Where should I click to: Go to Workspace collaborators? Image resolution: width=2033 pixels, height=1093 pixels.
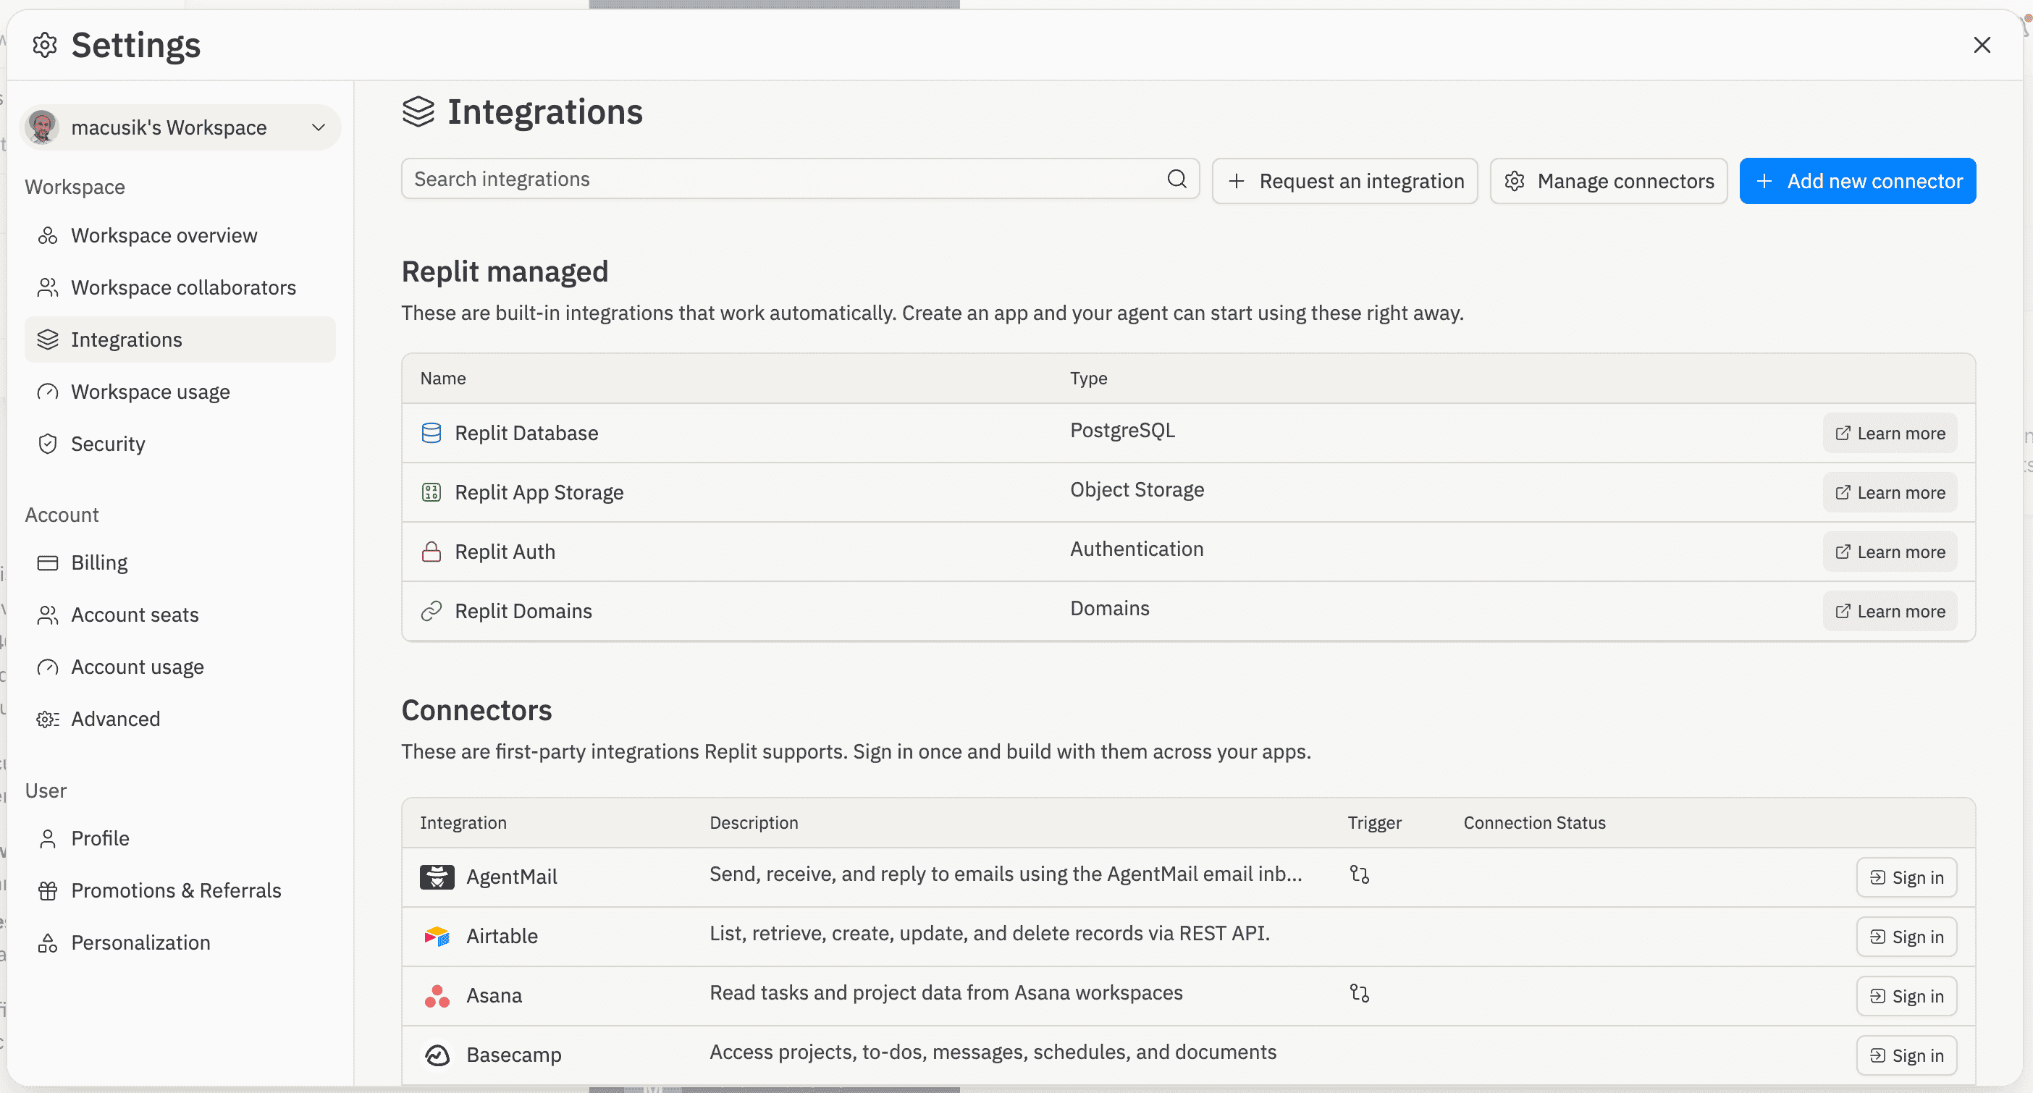tap(180, 287)
